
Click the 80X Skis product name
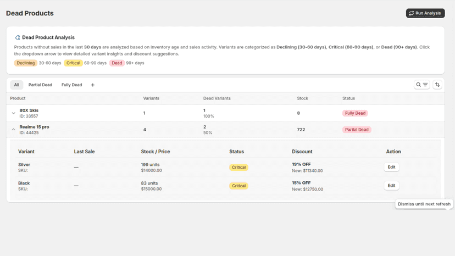(x=29, y=110)
